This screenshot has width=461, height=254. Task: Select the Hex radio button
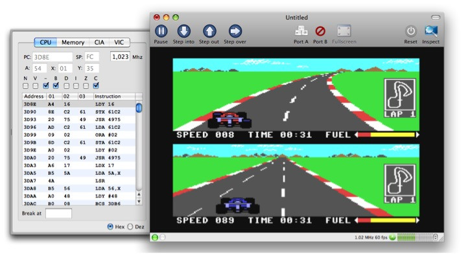pyautogui.click(x=110, y=227)
